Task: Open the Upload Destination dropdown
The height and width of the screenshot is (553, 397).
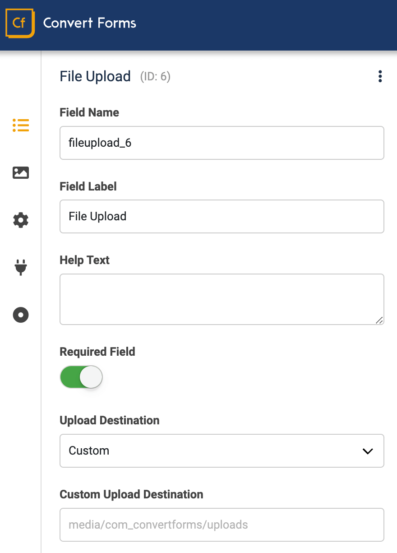Action: pos(222,451)
